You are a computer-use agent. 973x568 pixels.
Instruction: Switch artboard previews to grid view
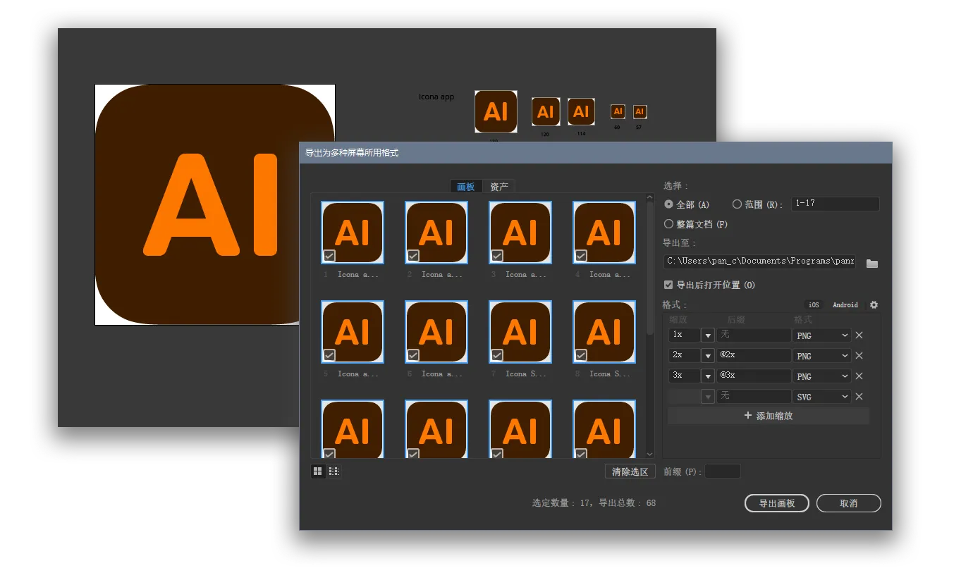coord(317,471)
